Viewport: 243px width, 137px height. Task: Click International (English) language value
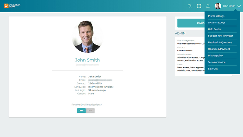point(101,87)
